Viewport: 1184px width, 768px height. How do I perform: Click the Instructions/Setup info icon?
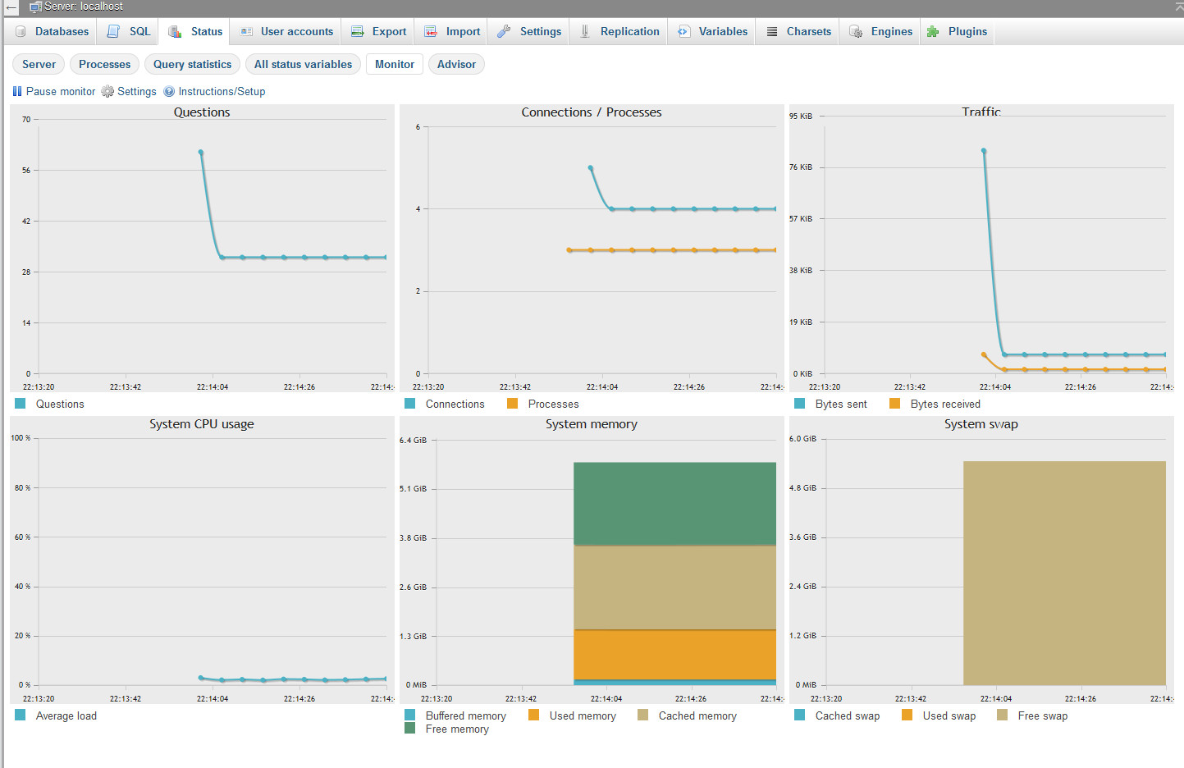coord(169,91)
